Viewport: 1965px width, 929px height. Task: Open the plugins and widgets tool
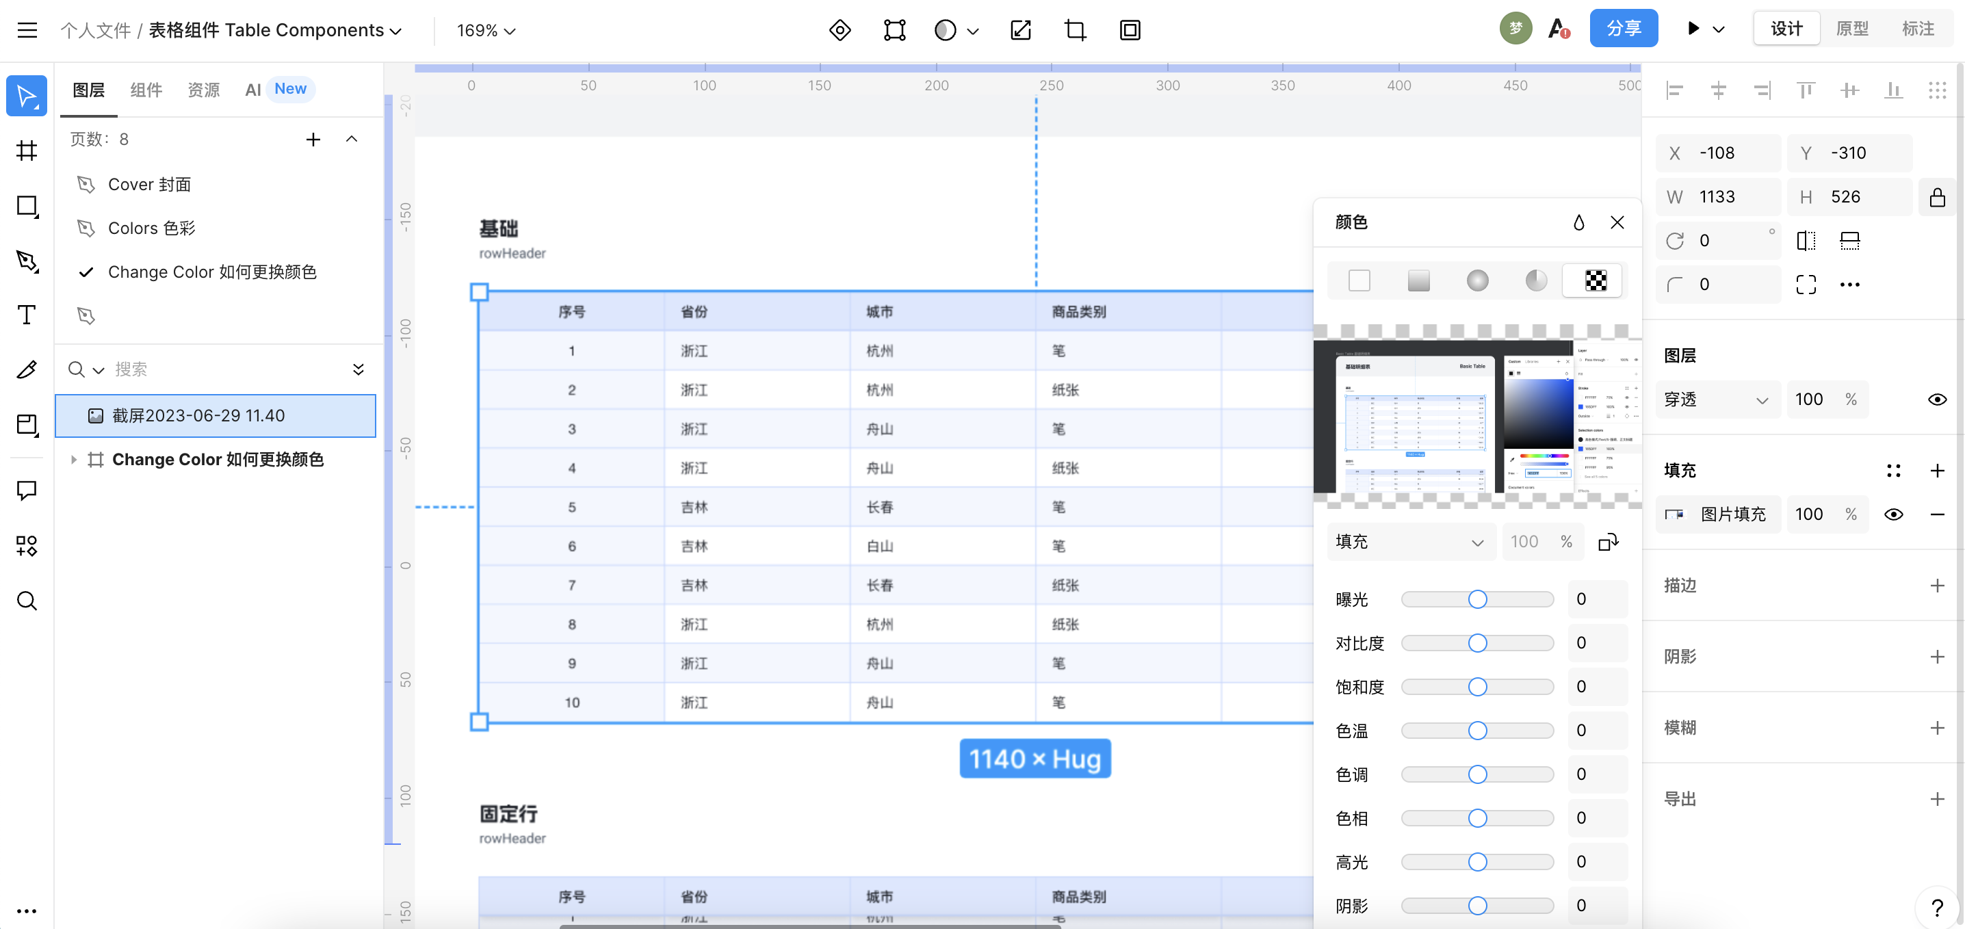[x=27, y=545]
